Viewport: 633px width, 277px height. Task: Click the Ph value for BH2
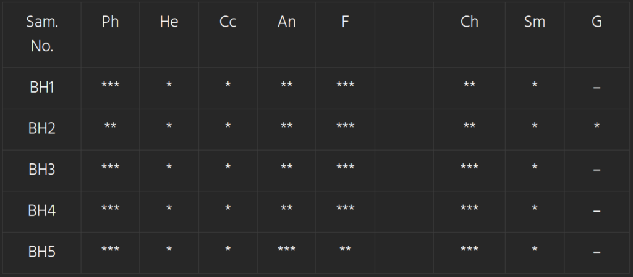pos(110,126)
